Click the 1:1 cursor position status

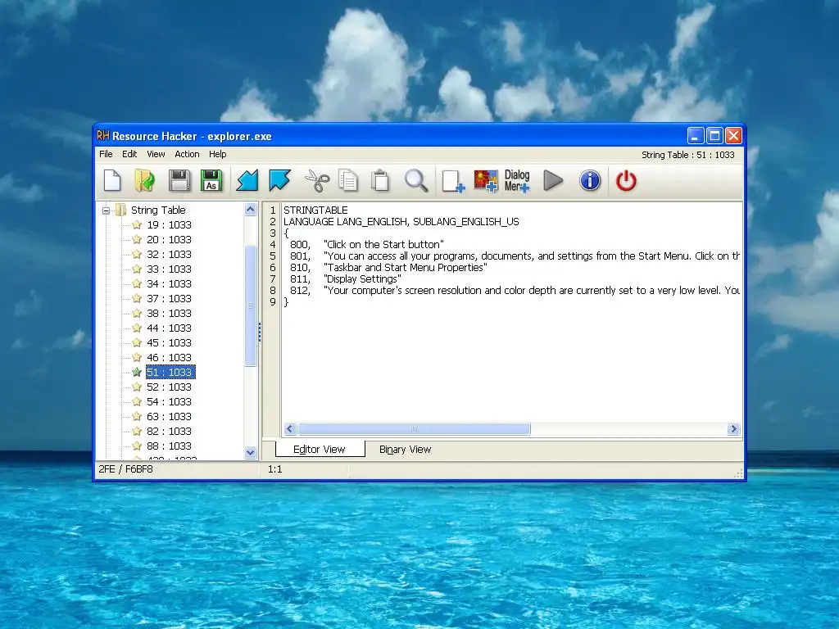(x=275, y=469)
